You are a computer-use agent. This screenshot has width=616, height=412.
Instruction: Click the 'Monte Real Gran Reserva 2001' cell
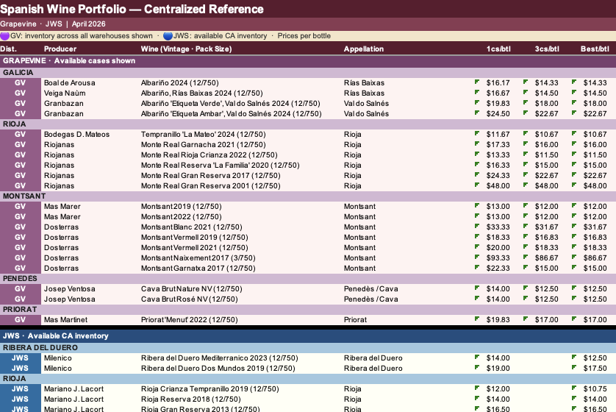(210, 186)
